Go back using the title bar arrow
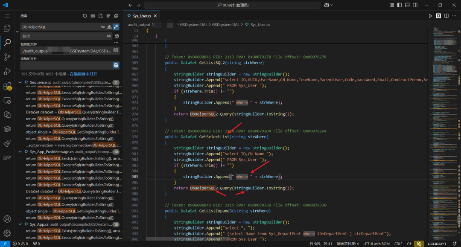Image resolution: width=461 pixels, height=247 pixels. click(x=131, y=5)
